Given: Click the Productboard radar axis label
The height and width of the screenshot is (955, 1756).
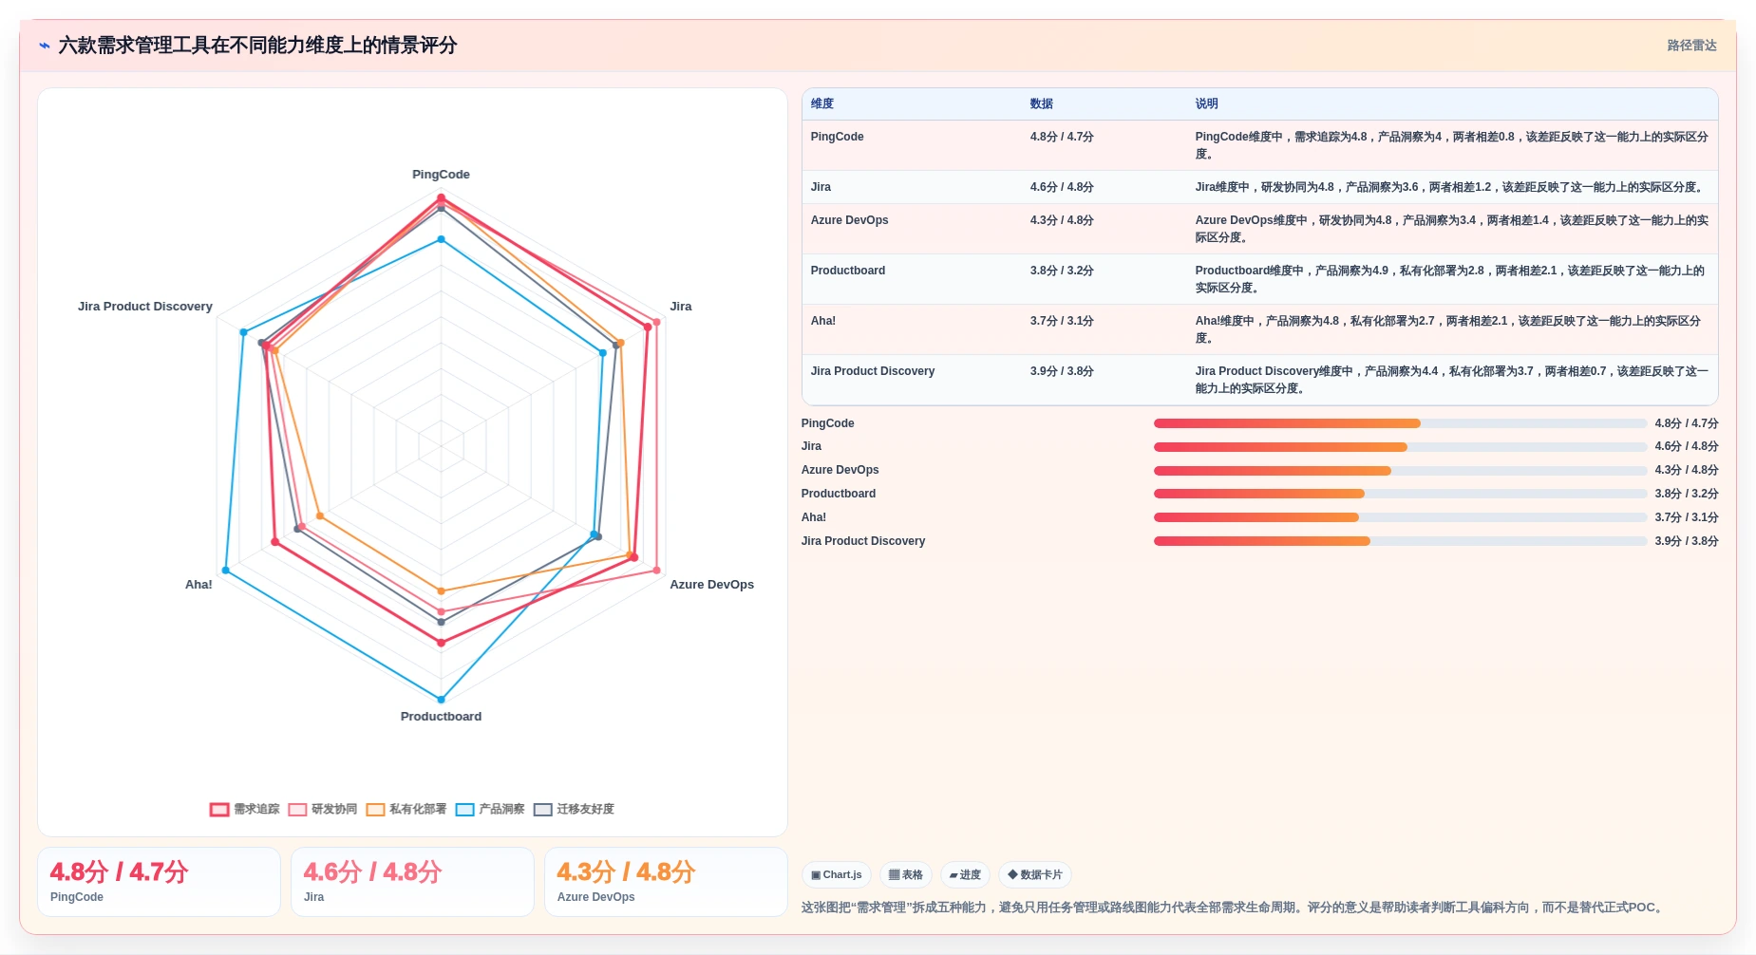Looking at the screenshot, I should point(441,717).
